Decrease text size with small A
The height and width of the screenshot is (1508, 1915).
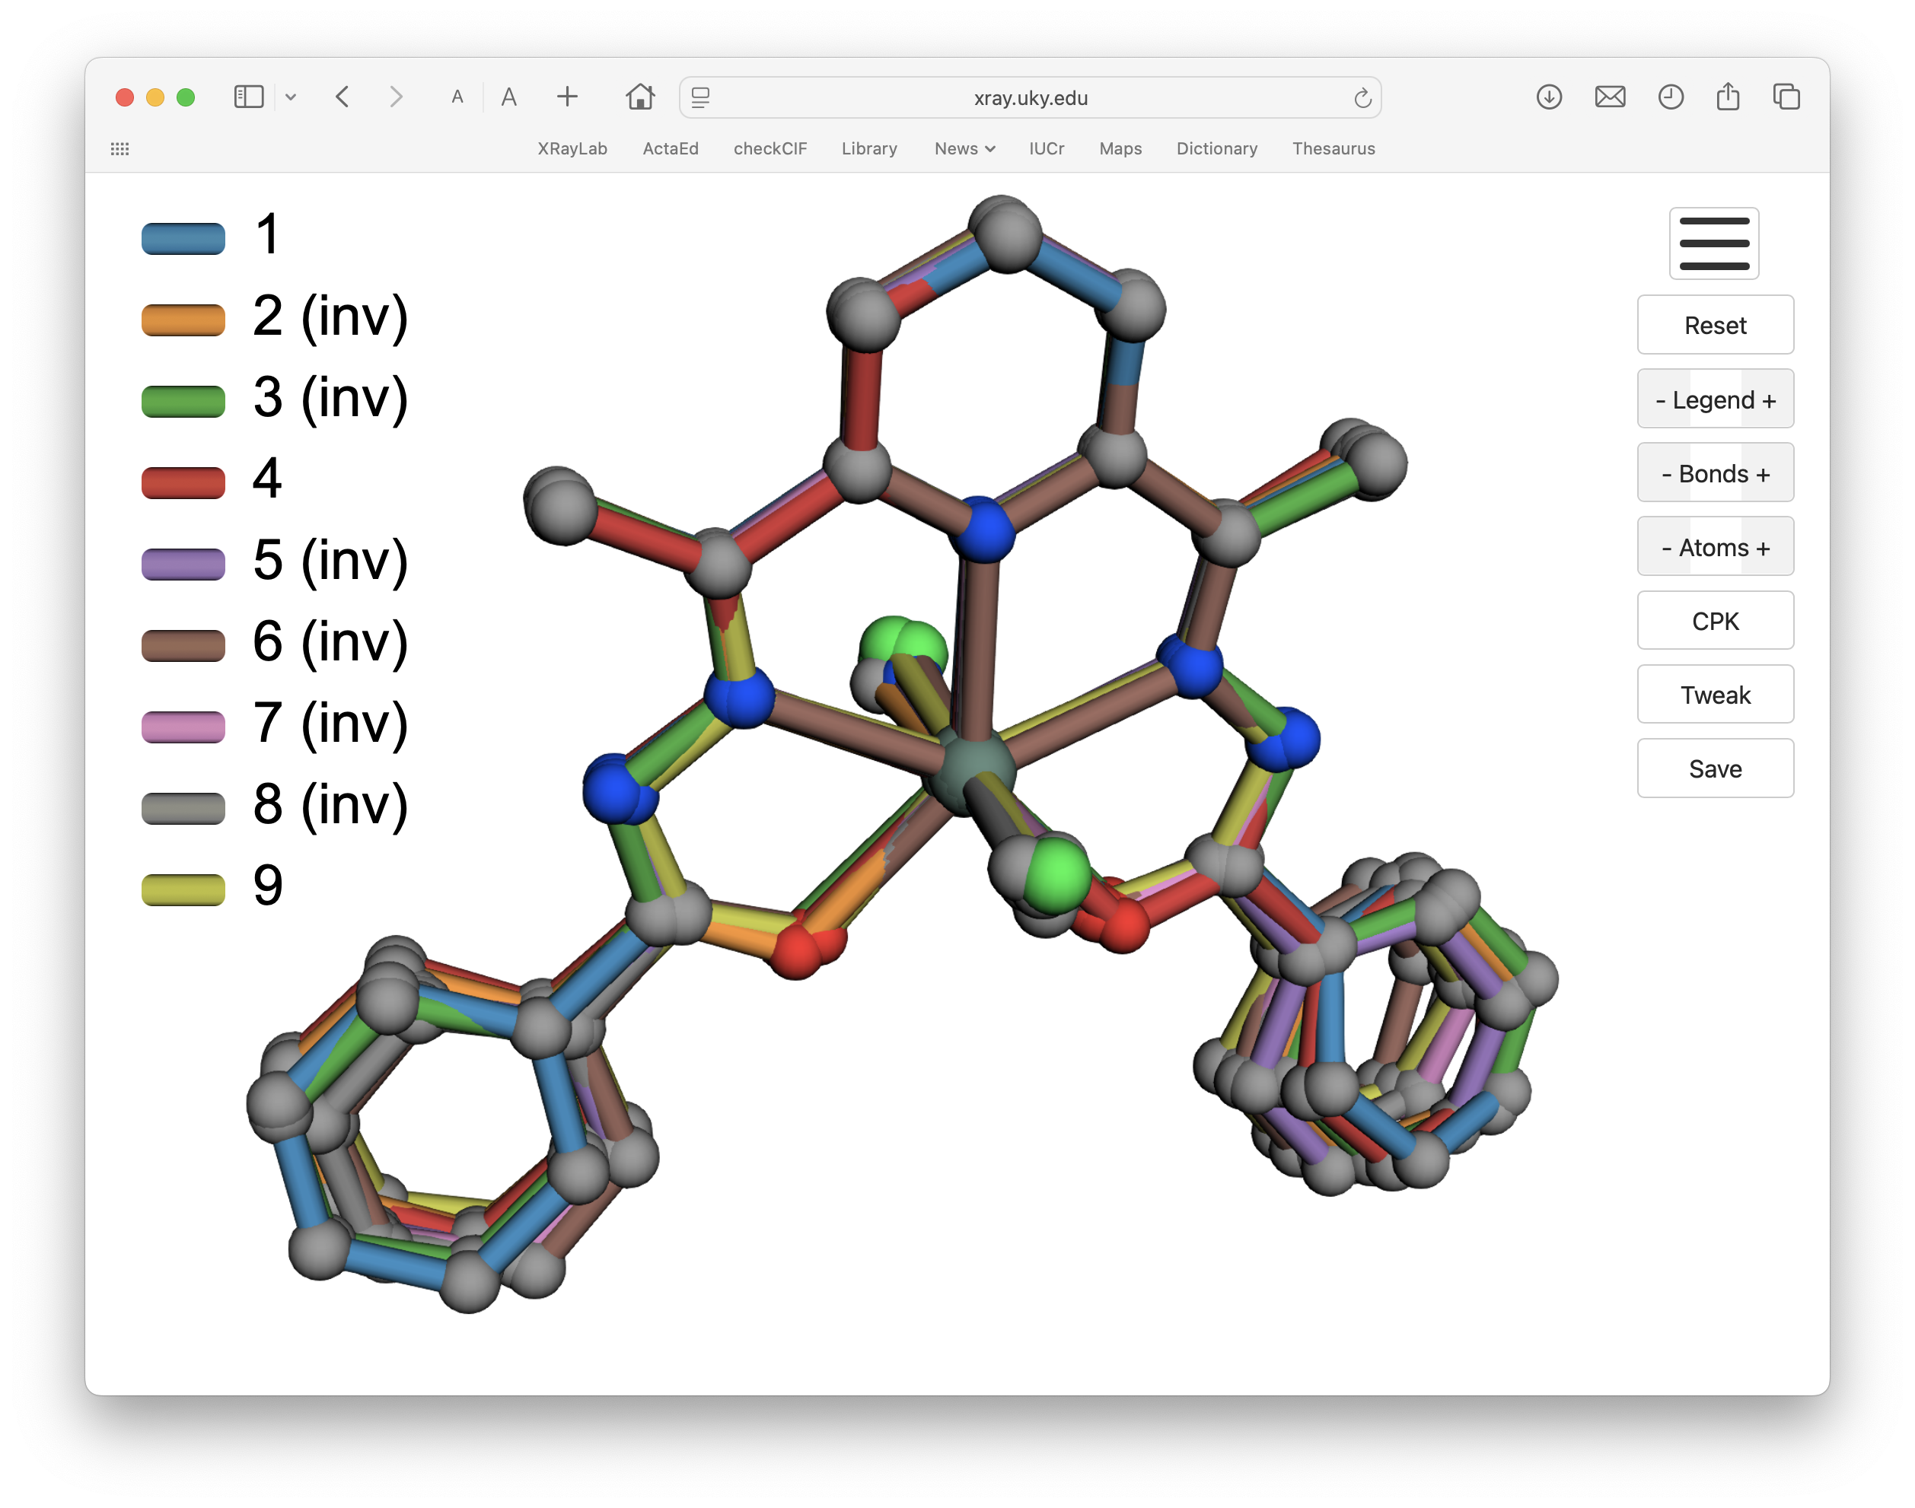[457, 97]
